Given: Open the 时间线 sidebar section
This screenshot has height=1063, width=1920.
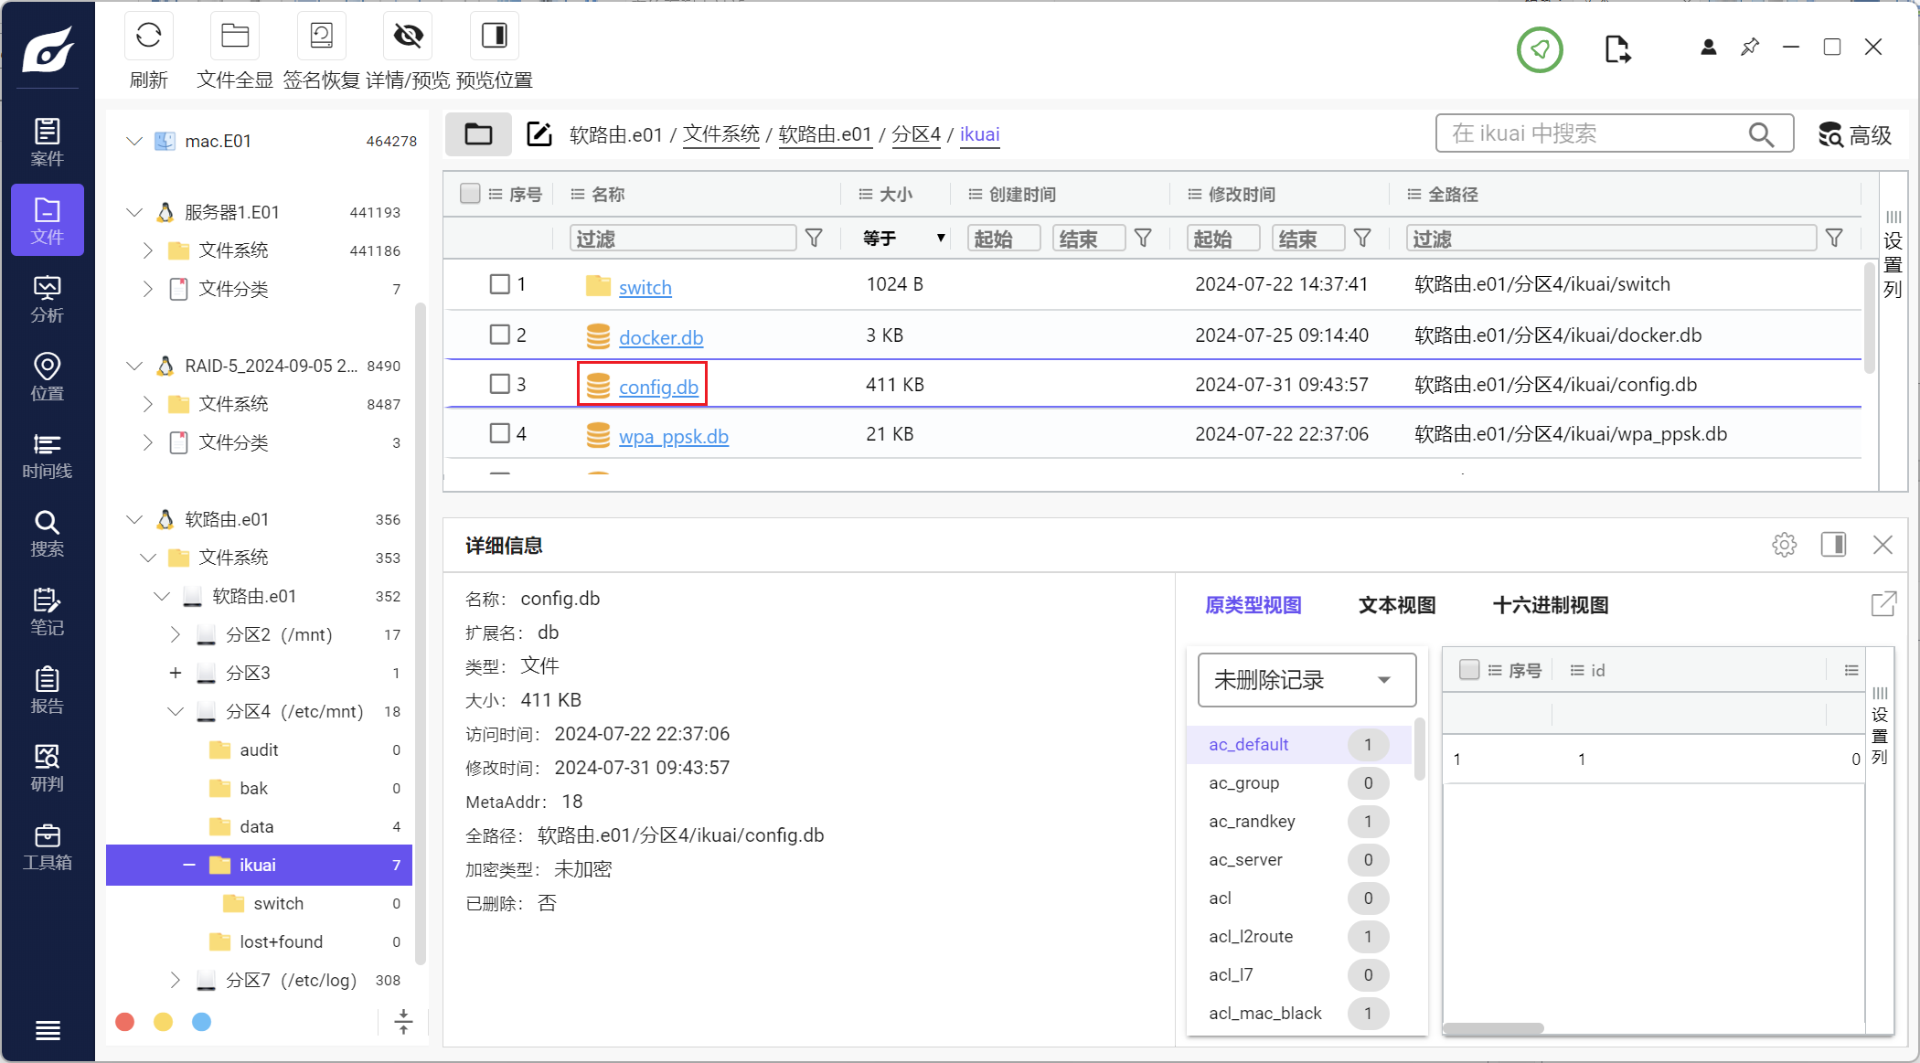Looking at the screenshot, I should [x=48, y=455].
